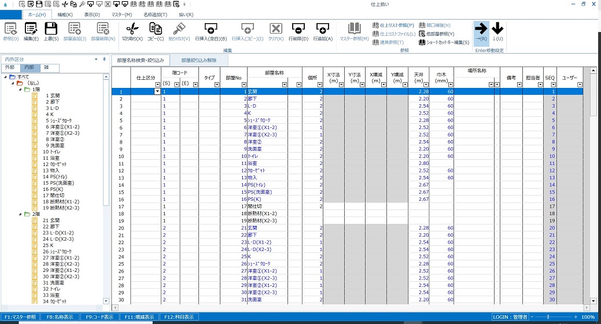Collapse the すべて tree root
Viewport: 601px width, 324px height.
coord(5,77)
